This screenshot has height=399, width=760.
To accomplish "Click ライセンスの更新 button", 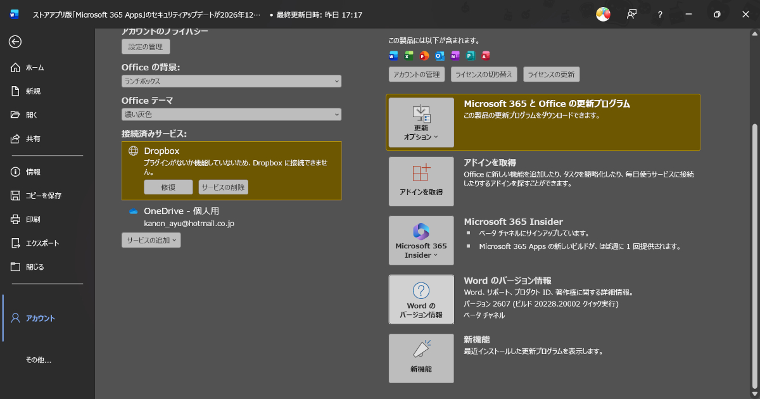I will tap(551, 75).
